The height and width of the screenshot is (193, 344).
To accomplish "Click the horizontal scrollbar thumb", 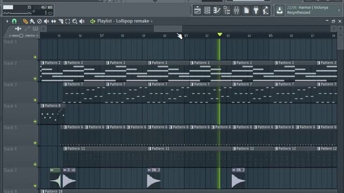I will tap(168, 28).
